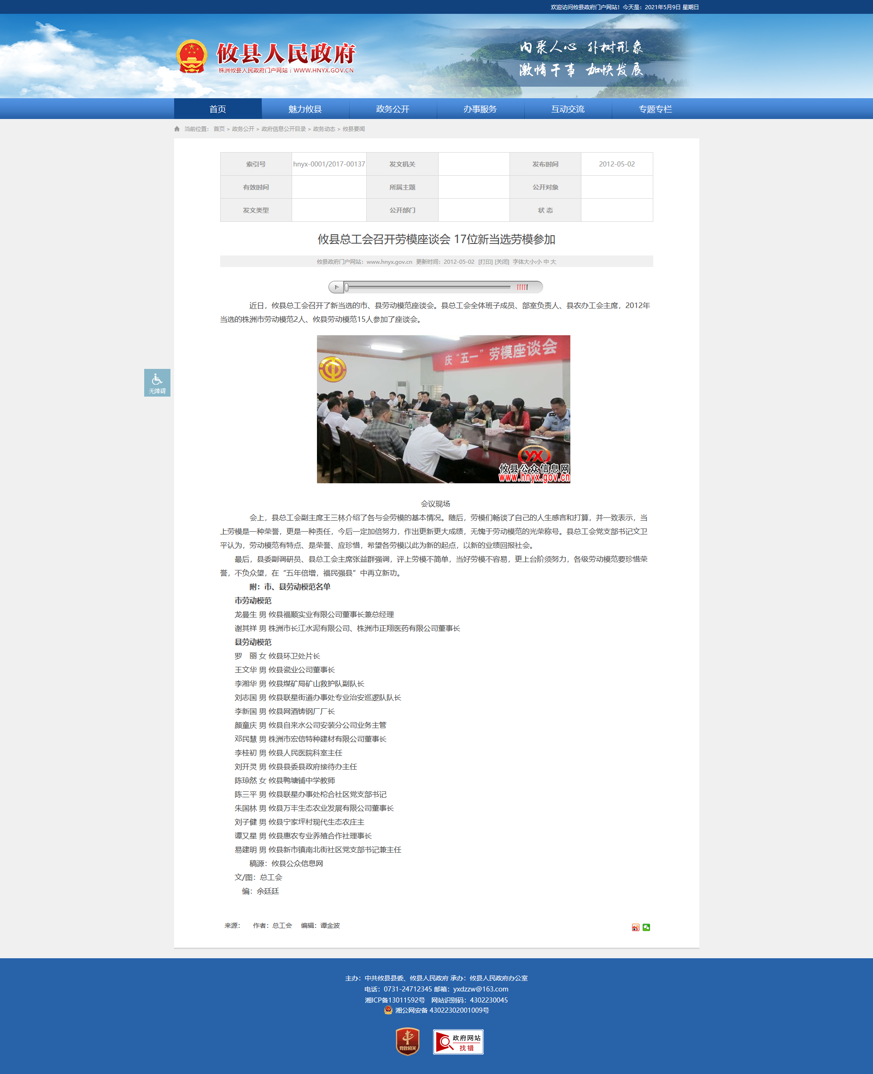The image size is (873, 1074).
Task: Open the 魅力攸县 menu
Action: tap(305, 109)
